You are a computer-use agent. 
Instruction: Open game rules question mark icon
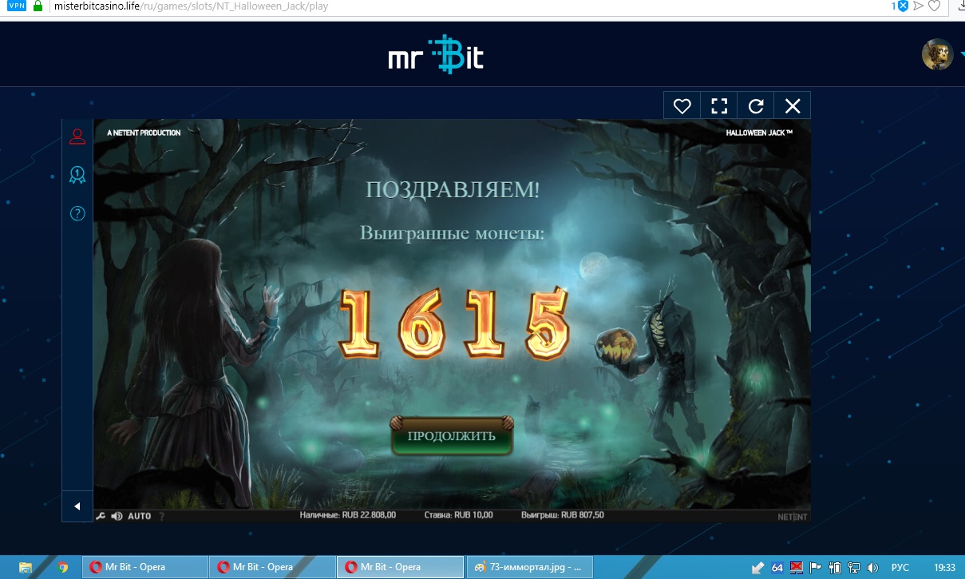pyautogui.click(x=161, y=516)
